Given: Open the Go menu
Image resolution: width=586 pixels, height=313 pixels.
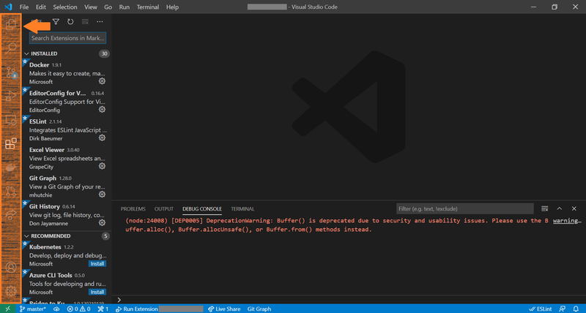Looking at the screenshot, I should (x=108, y=7).
